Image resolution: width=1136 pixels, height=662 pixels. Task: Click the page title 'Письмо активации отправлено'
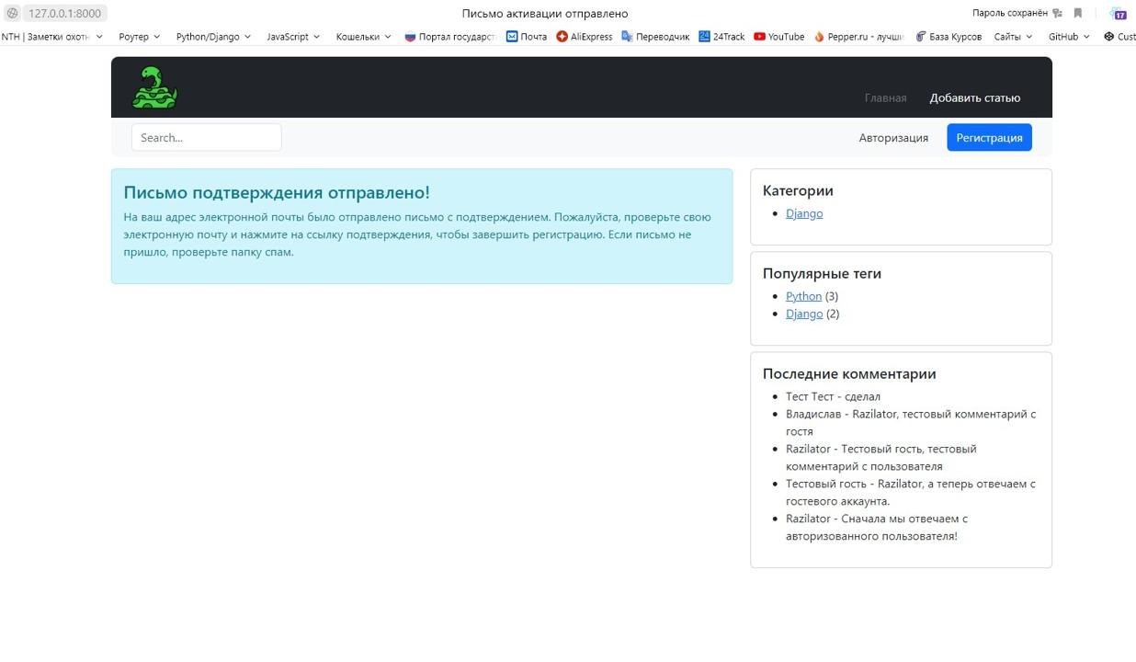pos(545,13)
